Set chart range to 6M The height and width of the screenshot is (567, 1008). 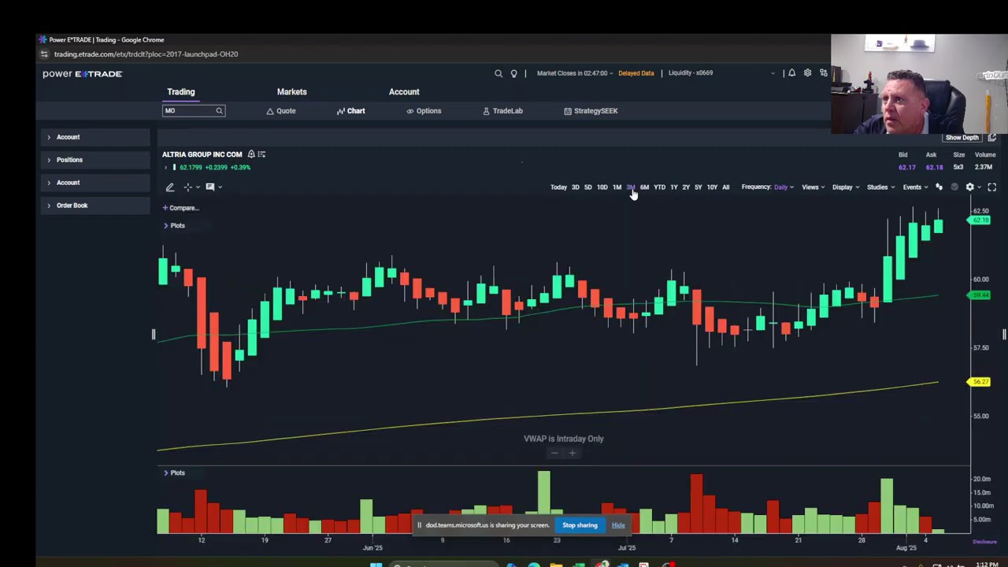pos(644,187)
